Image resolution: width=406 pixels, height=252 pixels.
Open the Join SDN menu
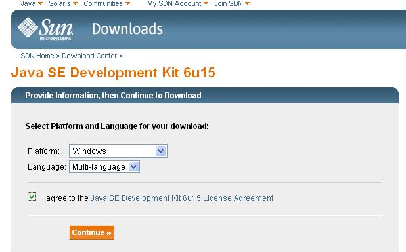232,3
